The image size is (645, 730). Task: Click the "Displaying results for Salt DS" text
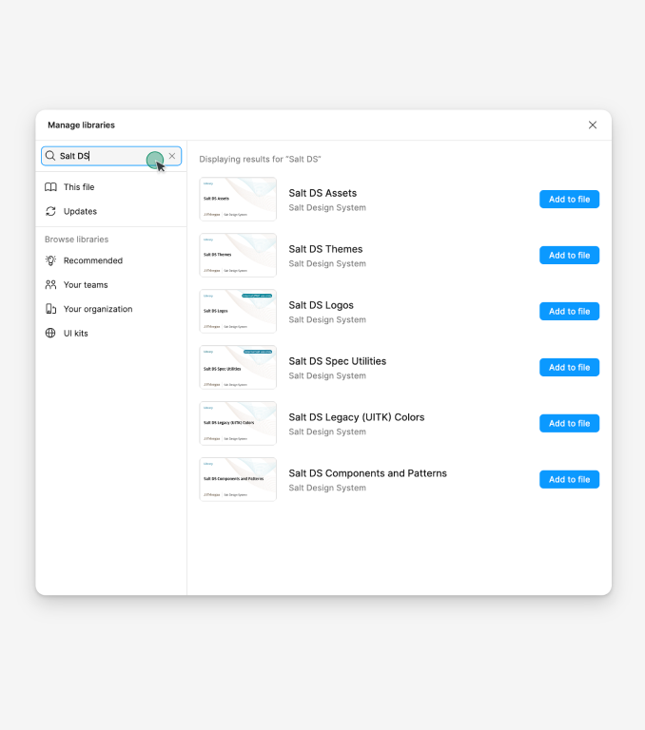tap(260, 160)
